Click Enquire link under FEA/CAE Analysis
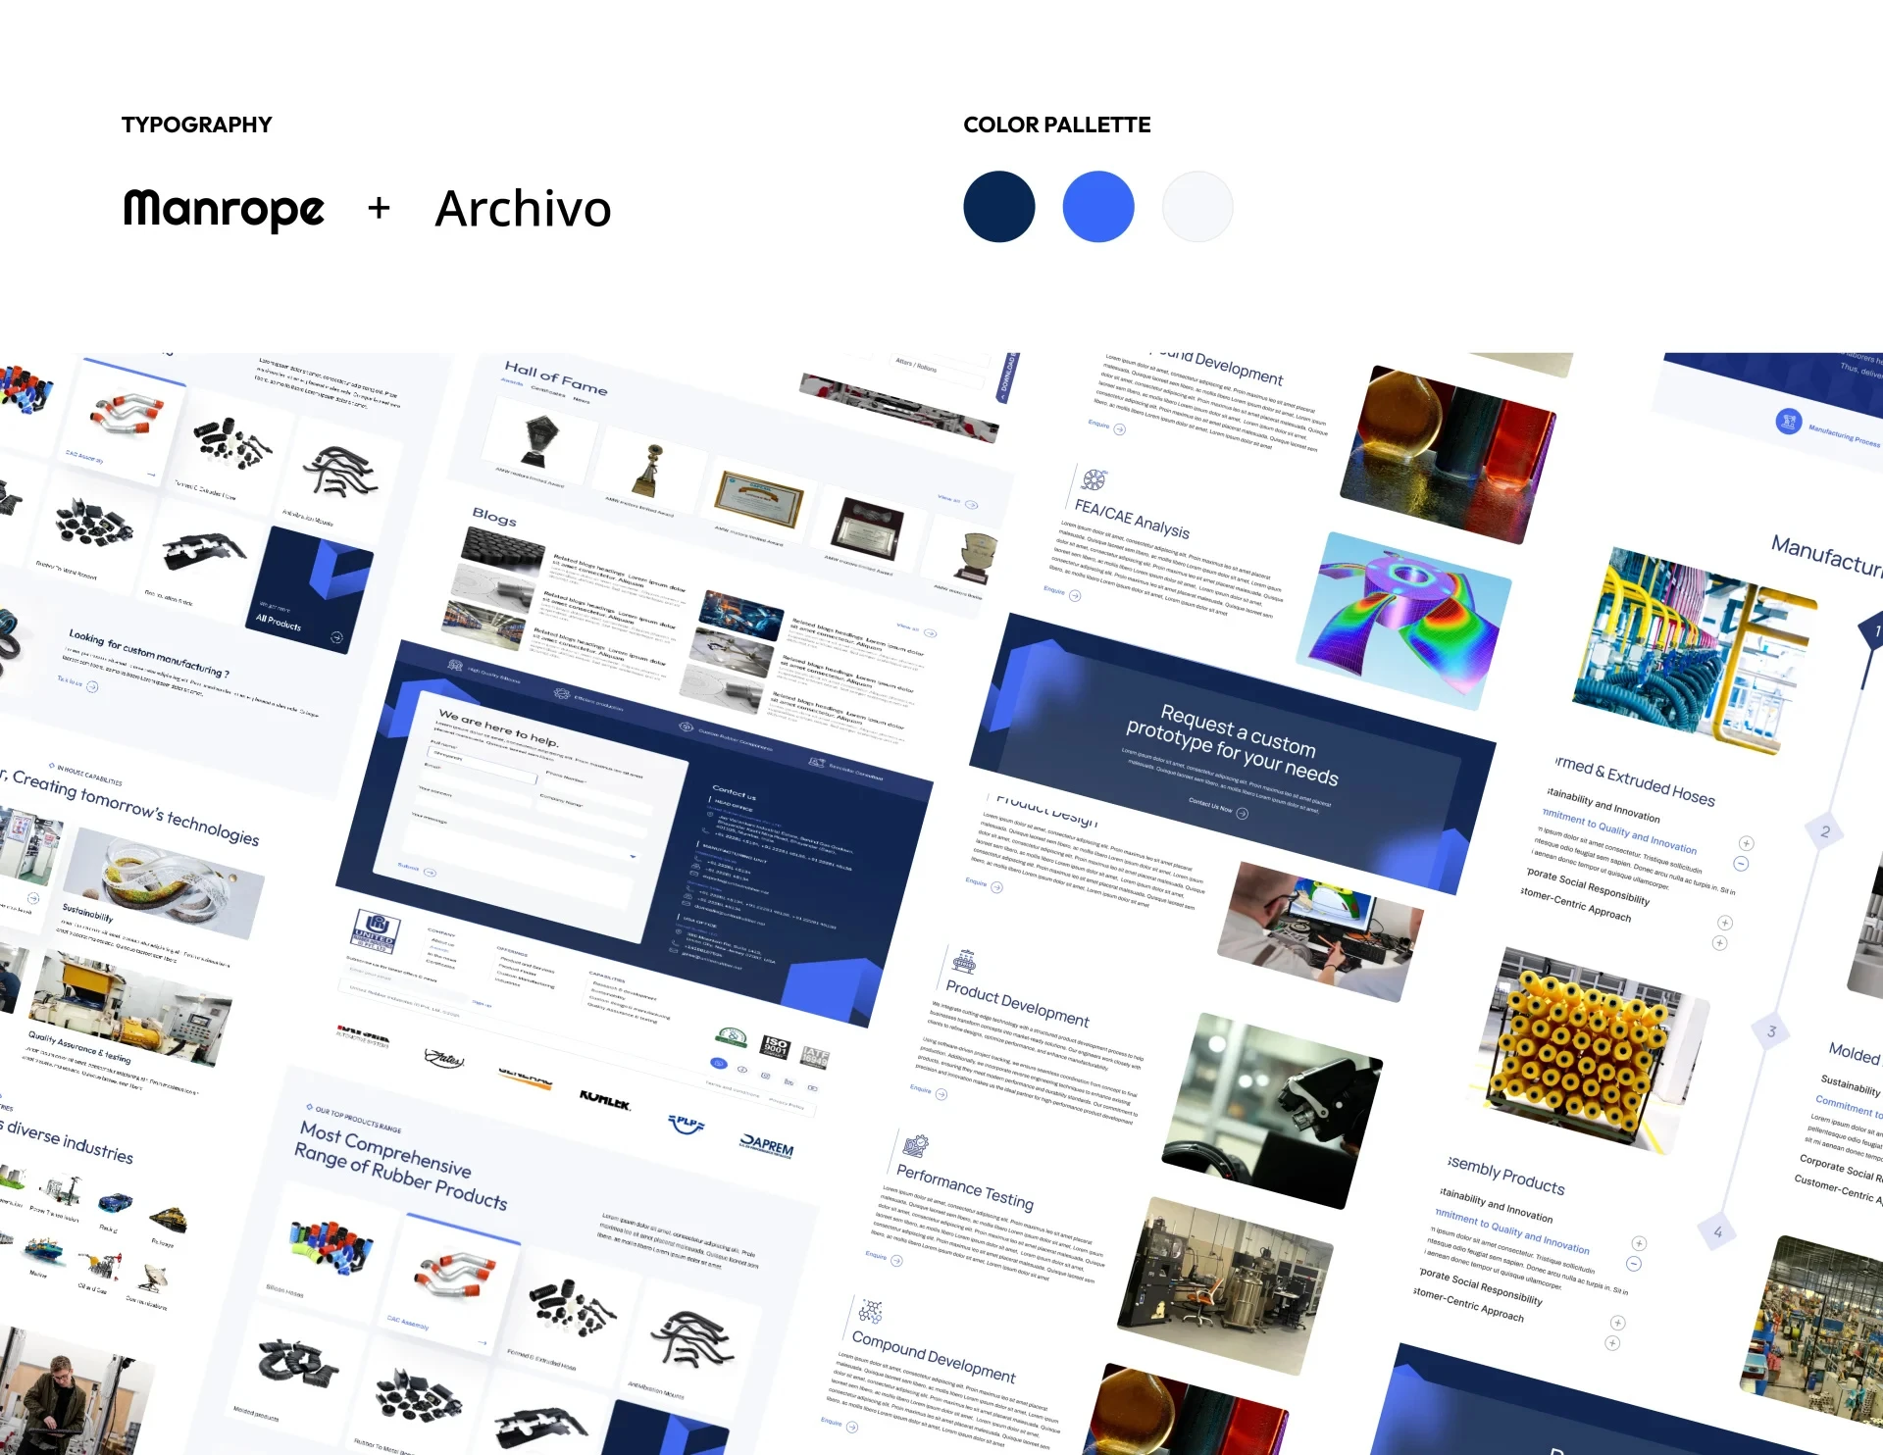The width and height of the screenshot is (1883, 1455). (x=1054, y=590)
